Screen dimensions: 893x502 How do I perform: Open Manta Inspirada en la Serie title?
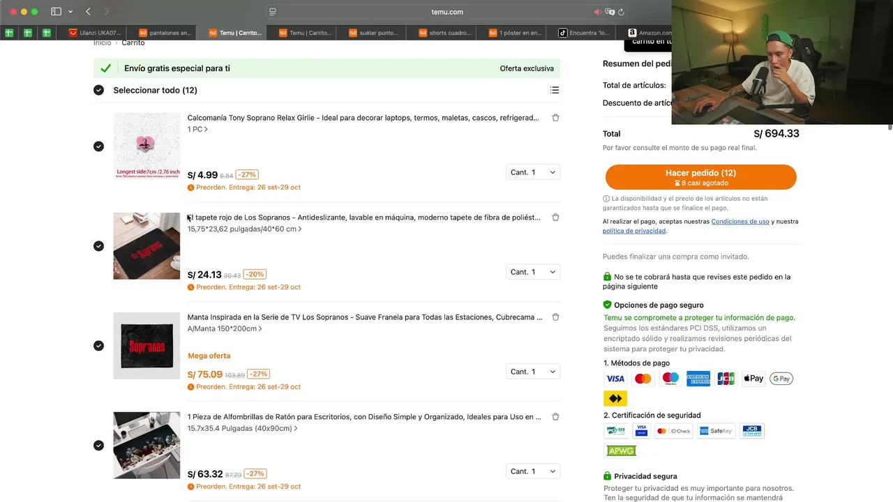(x=365, y=317)
